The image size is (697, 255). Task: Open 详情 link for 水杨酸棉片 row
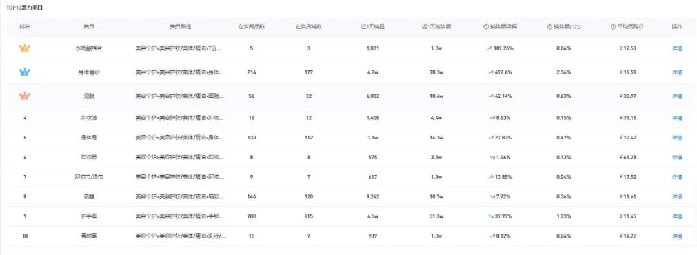(677, 48)
